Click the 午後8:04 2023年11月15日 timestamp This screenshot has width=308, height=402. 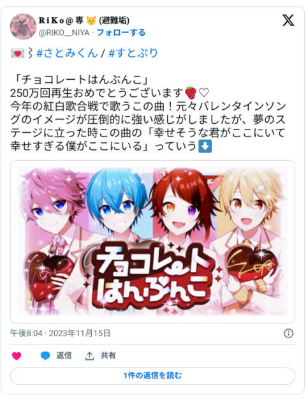click(x=60, y=333)
